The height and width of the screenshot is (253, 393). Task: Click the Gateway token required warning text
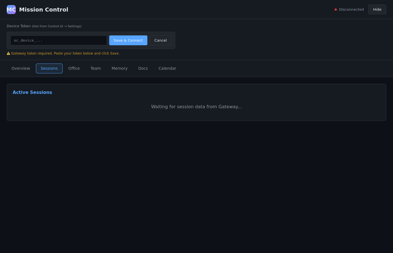click(65, 53)
